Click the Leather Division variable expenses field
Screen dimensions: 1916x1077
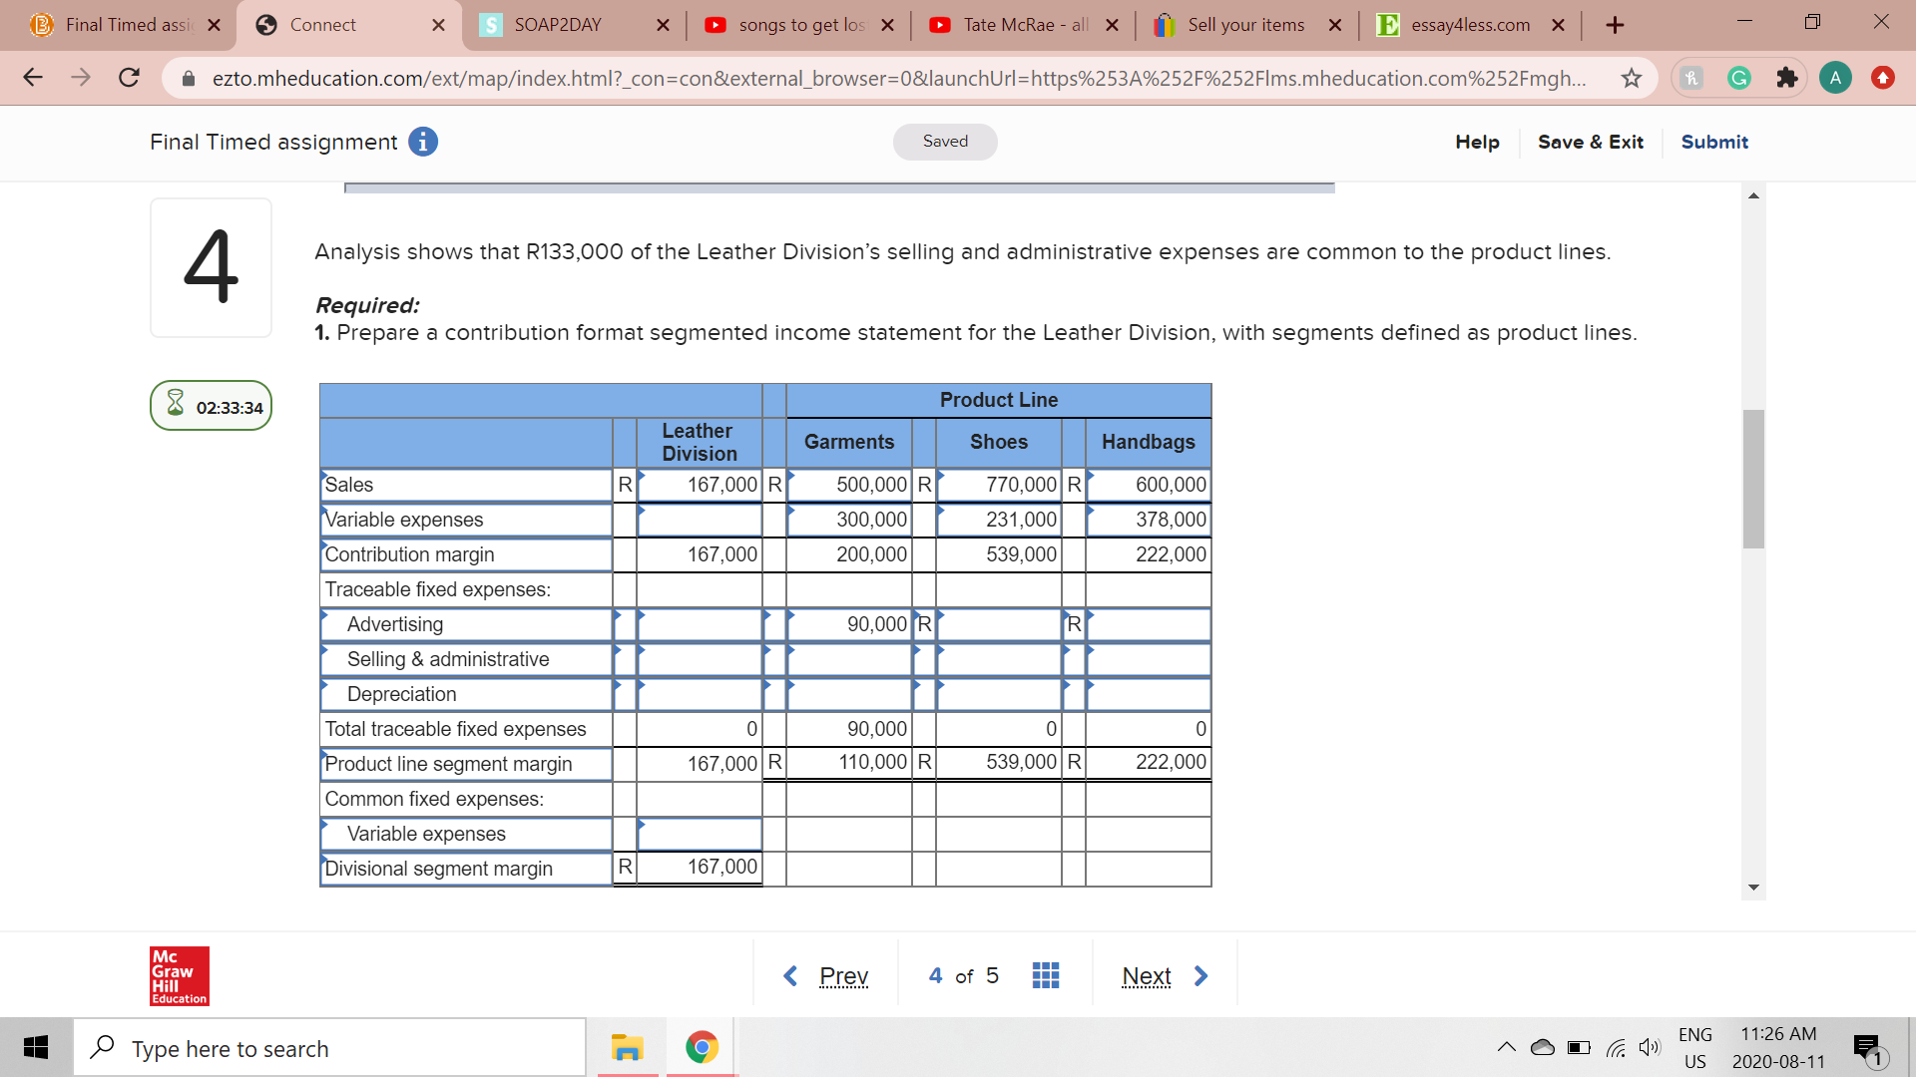(699, 520)
